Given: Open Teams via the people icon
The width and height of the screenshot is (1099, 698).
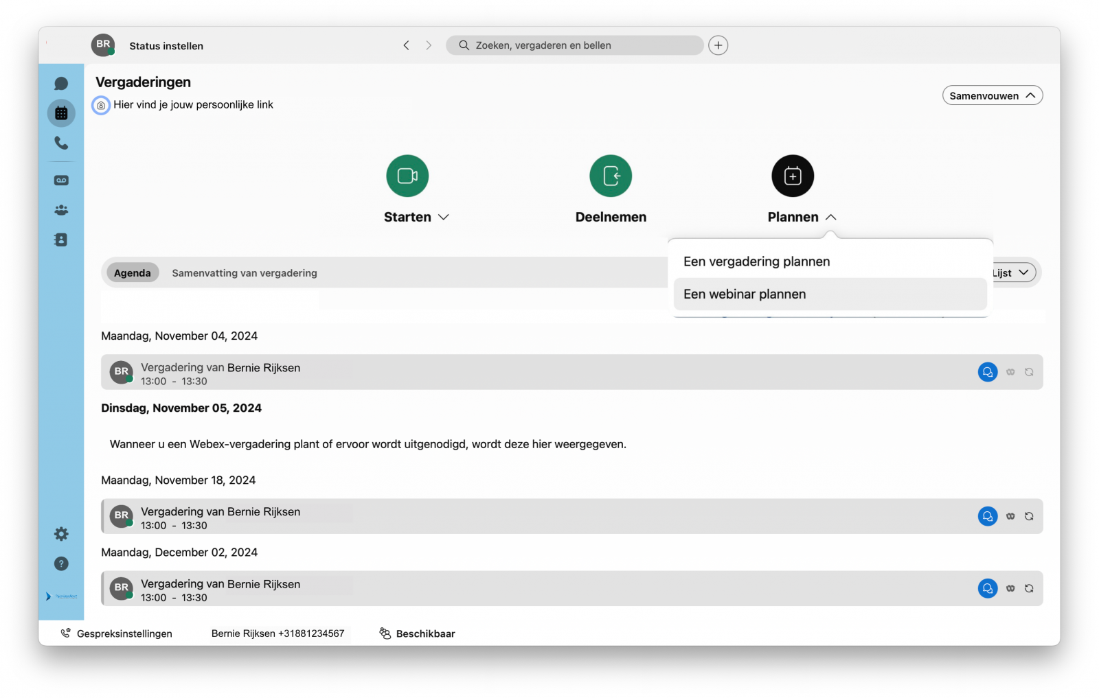Looking at the screenshot, I should (61, 209).
